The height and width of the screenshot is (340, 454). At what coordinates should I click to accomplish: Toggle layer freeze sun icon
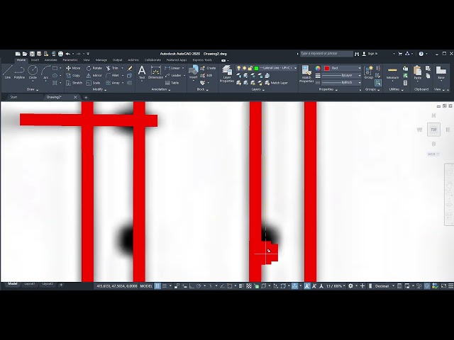(x=244, y=68)
